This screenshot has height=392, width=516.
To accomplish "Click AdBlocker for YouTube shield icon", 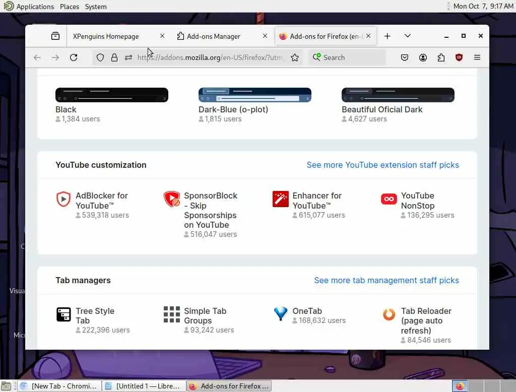I will 63,199.
